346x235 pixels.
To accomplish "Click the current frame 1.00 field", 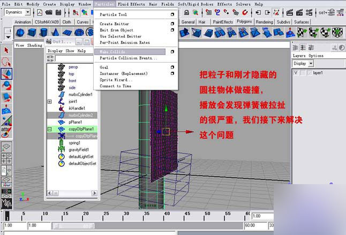I will coord(262,216).
